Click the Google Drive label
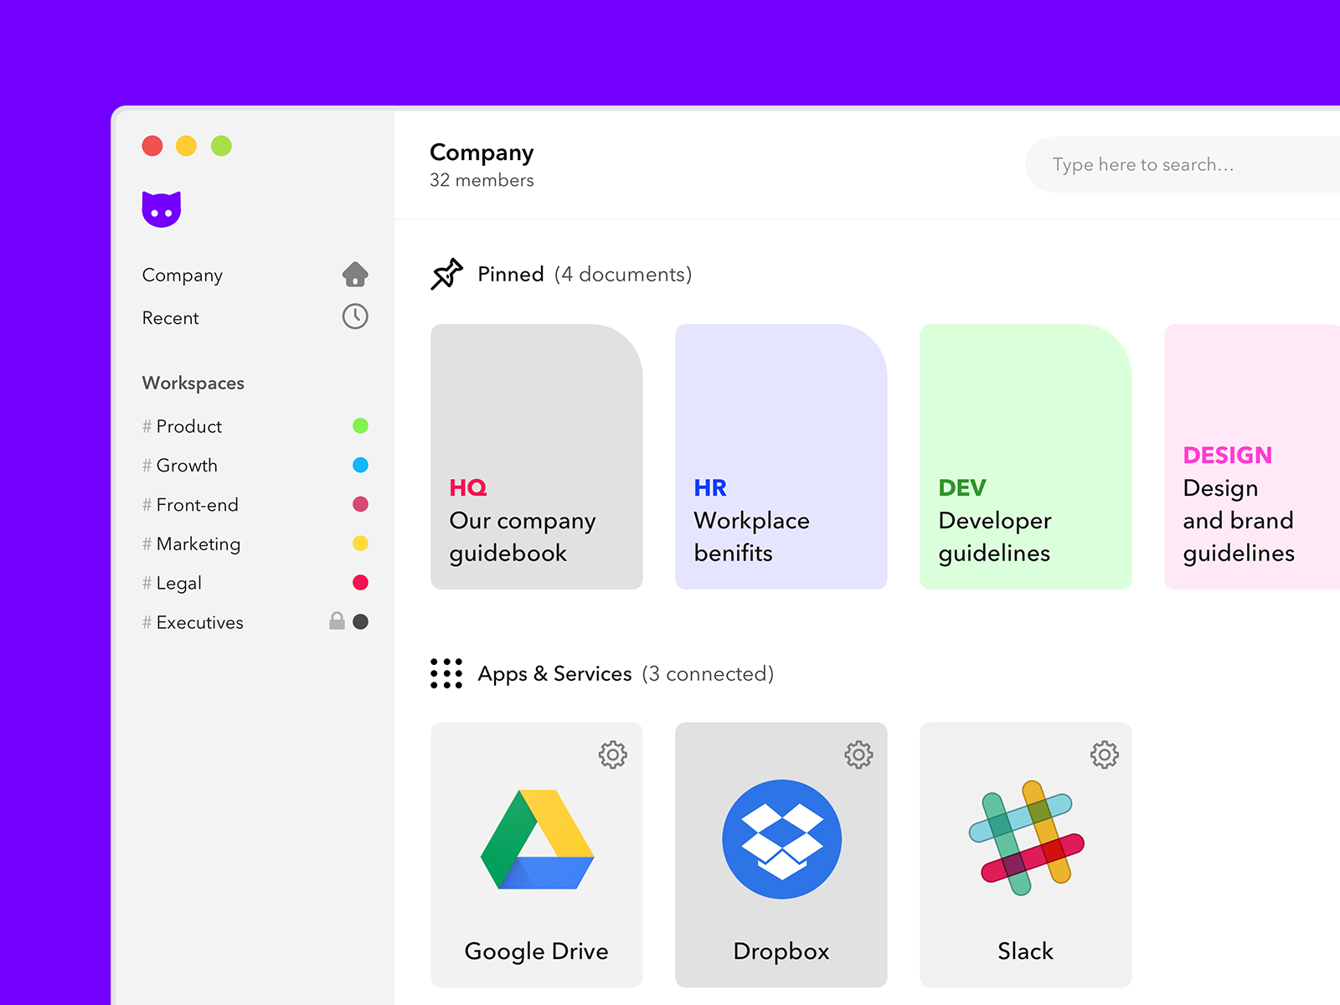 tap(537, 951)
